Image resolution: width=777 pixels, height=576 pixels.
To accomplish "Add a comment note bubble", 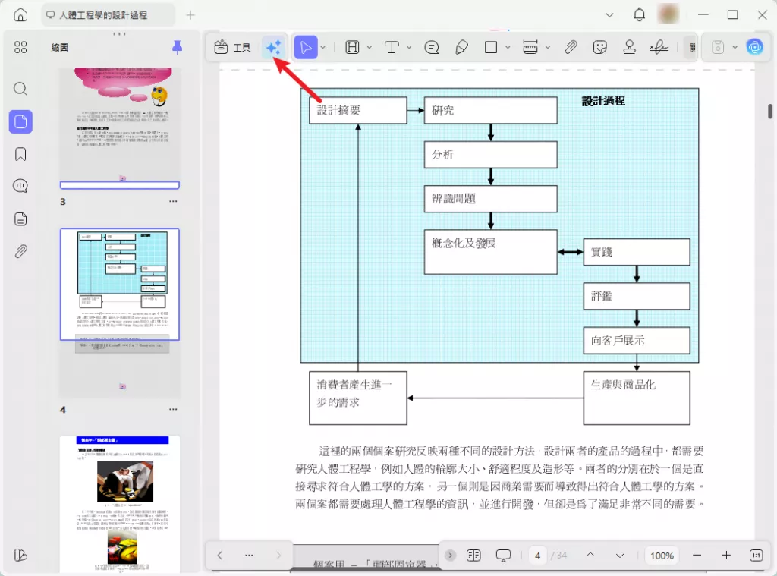I will (x=432, y=48).
